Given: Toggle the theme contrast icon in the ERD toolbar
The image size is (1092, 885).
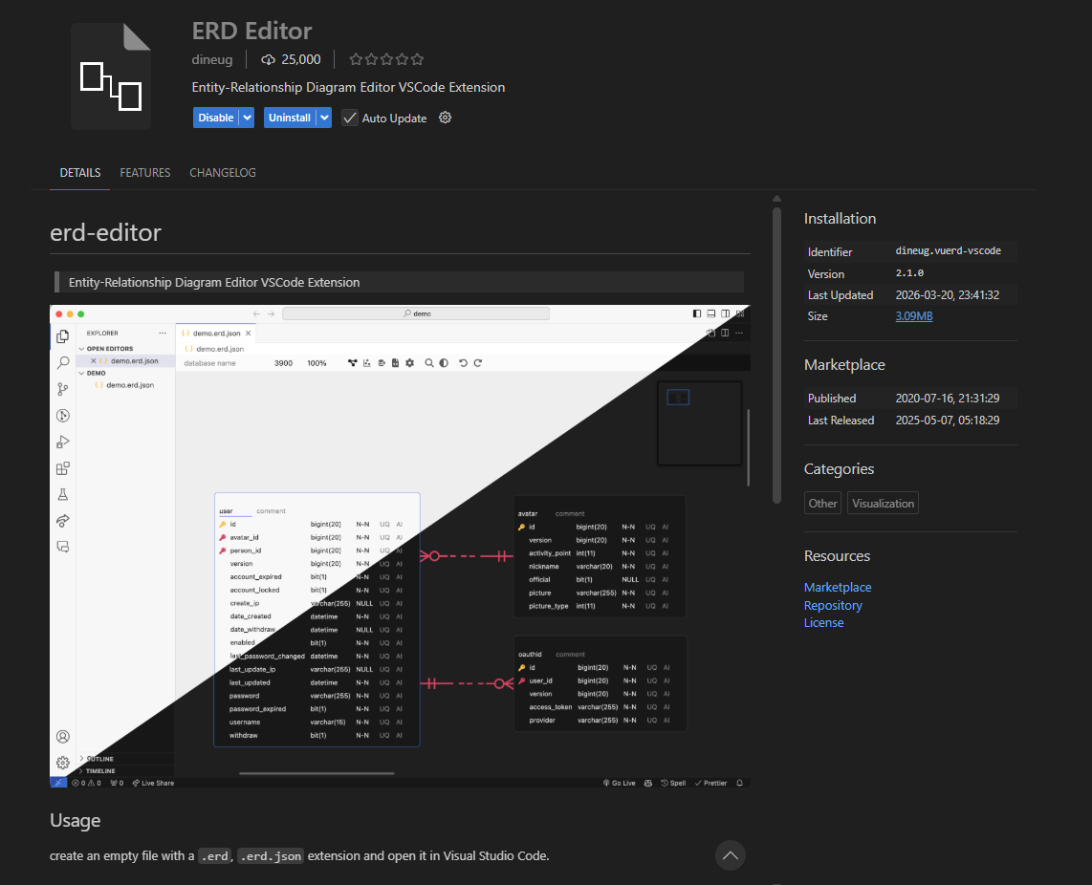Looking at the screenshot, I should coord(443,363).
